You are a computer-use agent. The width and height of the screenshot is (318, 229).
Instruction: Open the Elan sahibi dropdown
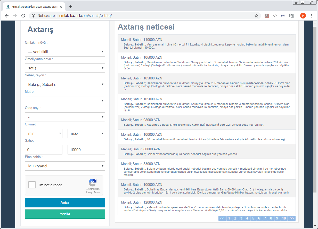point(65,166)
